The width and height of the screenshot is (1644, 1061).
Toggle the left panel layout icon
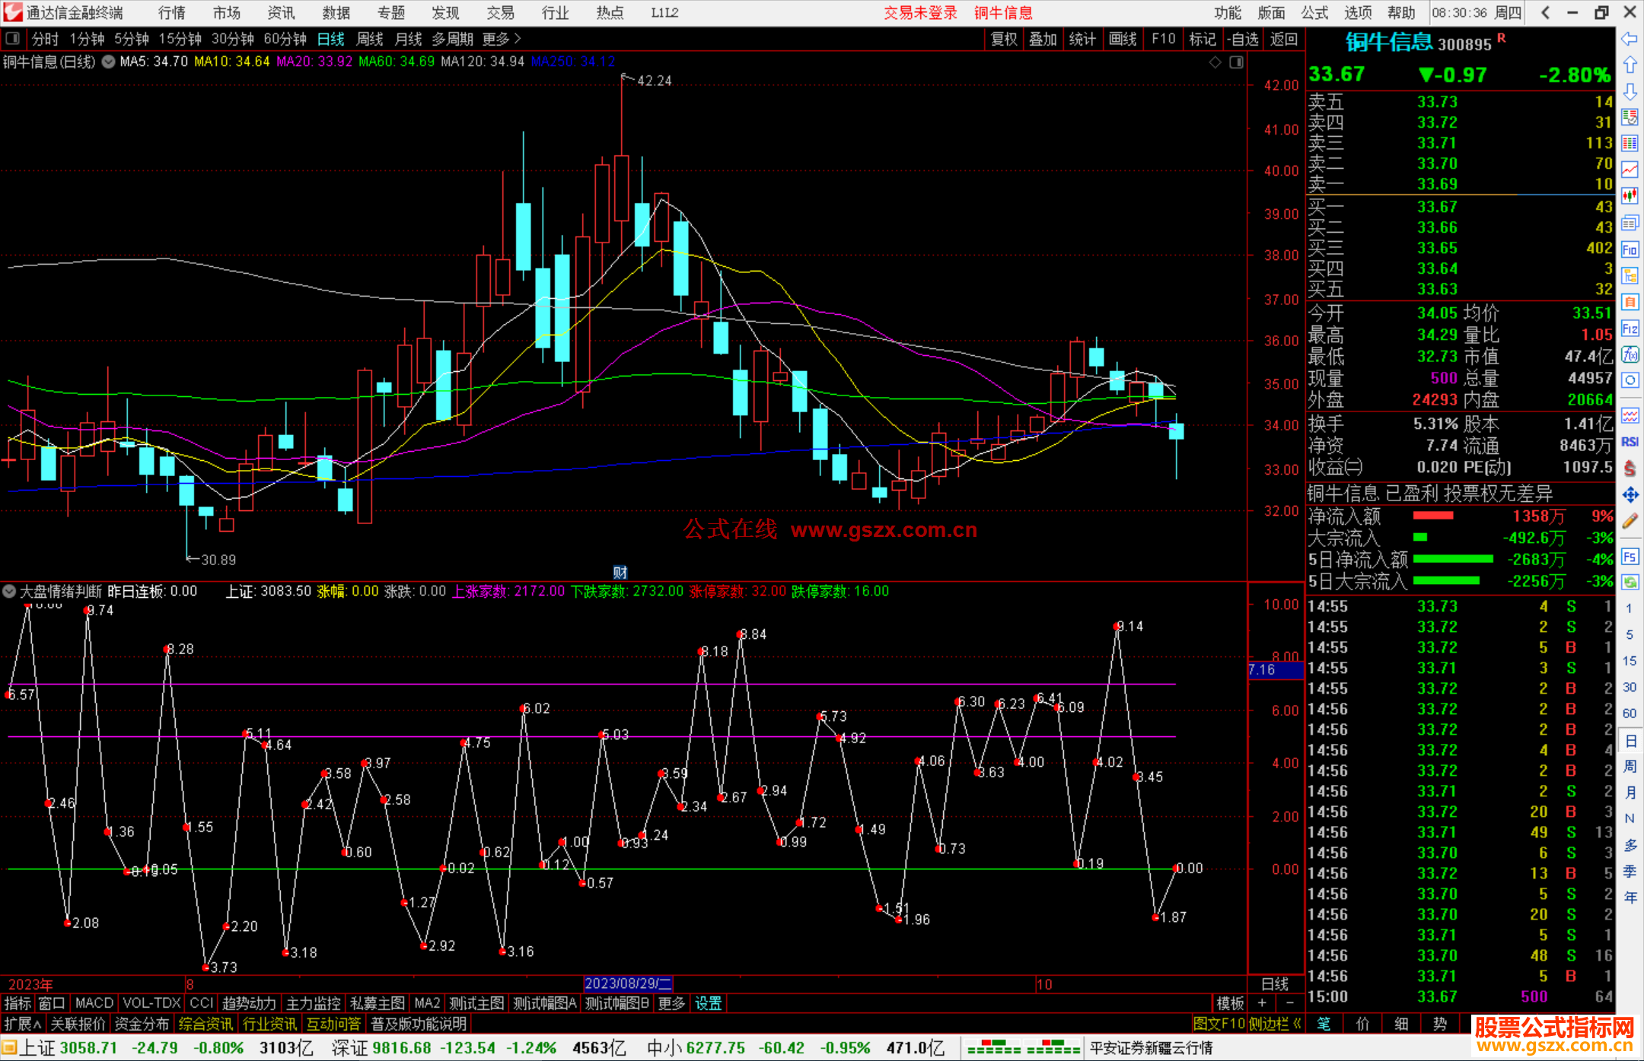click(13, 39)
